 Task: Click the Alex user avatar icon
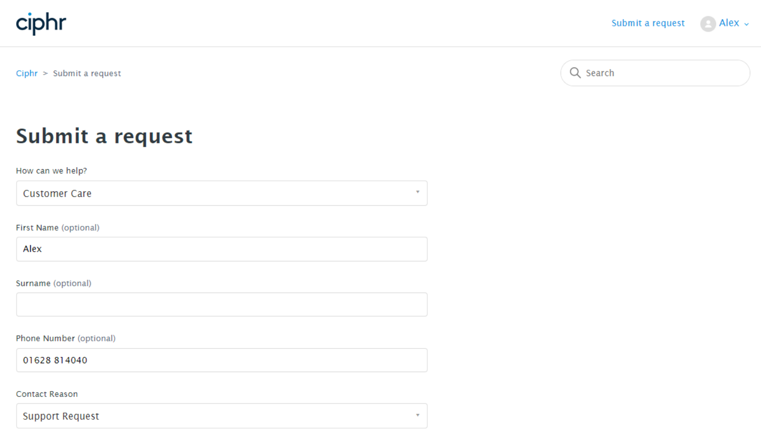[x=708, y=23]
